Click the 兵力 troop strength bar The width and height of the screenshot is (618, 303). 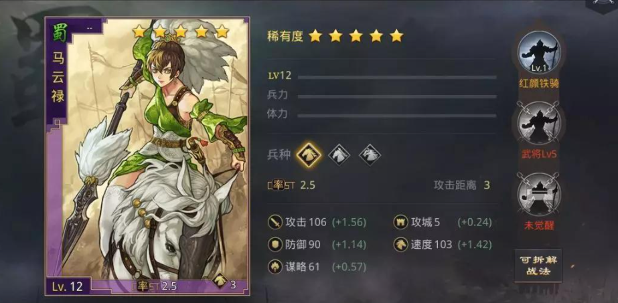pyautogui.click(x=397, y=96)
